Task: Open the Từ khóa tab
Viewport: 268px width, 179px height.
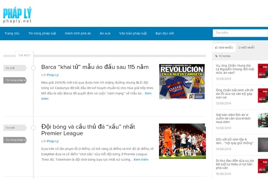Action: tap(223, 56)
